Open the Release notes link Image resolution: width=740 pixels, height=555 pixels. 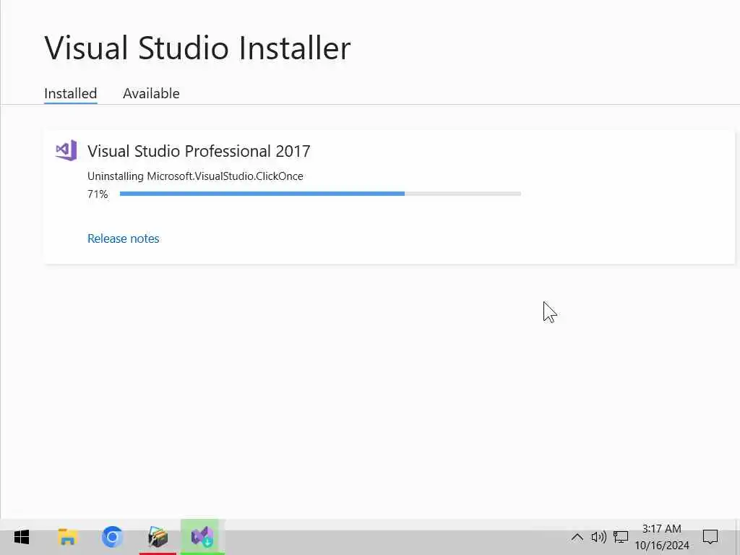click(x=123, y=238)
